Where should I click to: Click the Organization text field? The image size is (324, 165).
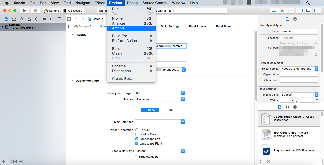point(299,74)
